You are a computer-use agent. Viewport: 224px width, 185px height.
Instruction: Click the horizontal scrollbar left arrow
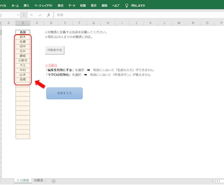tap(218, 181)
